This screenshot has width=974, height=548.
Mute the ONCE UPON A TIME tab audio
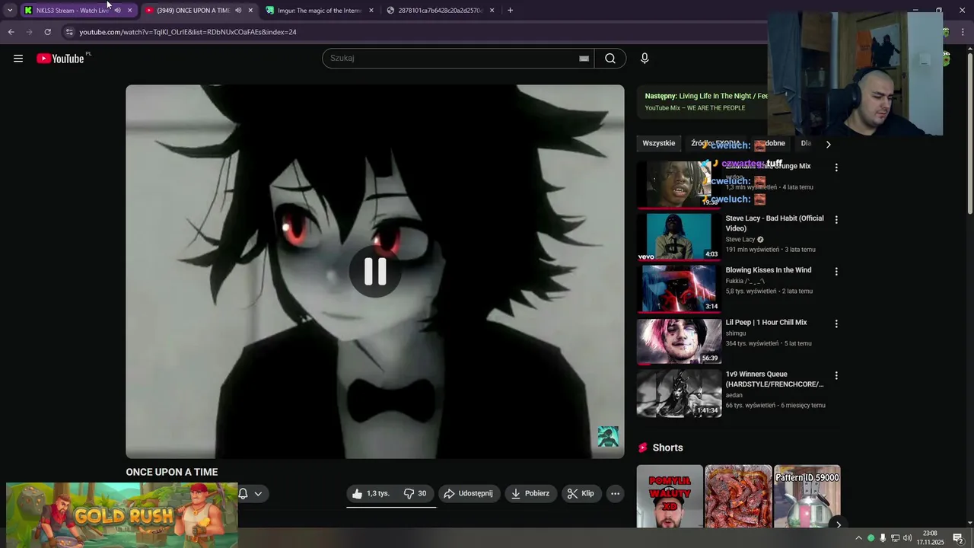[x=238, y=11]
